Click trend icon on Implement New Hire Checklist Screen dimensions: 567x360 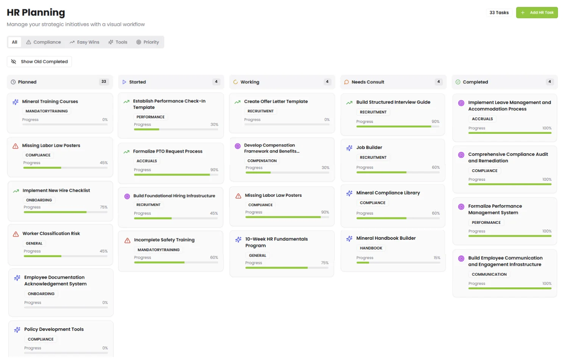(16, 191)
